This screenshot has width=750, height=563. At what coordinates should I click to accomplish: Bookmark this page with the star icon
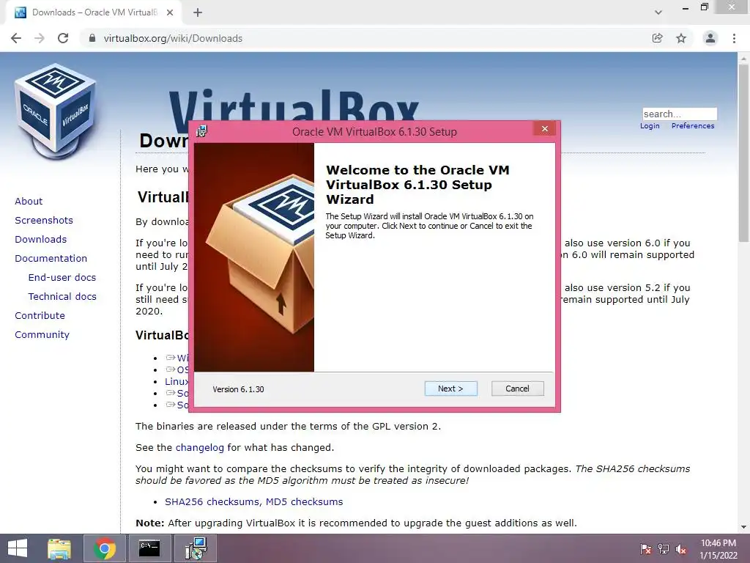pyautogui.click(x=681, y=38)
